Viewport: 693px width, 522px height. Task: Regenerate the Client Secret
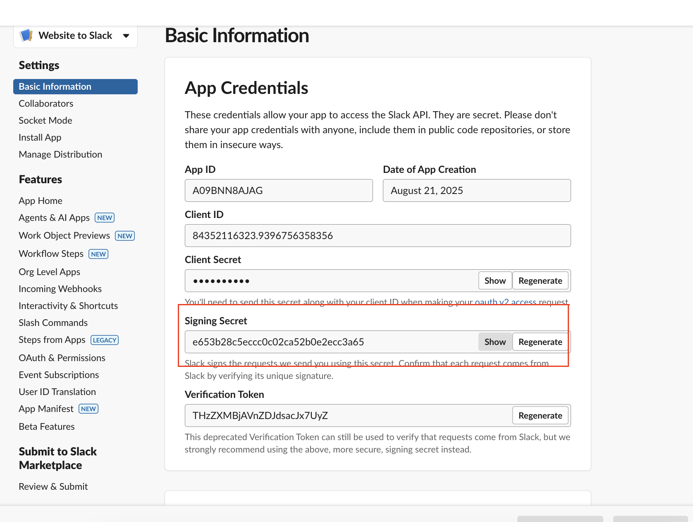(x=540, y=281)
